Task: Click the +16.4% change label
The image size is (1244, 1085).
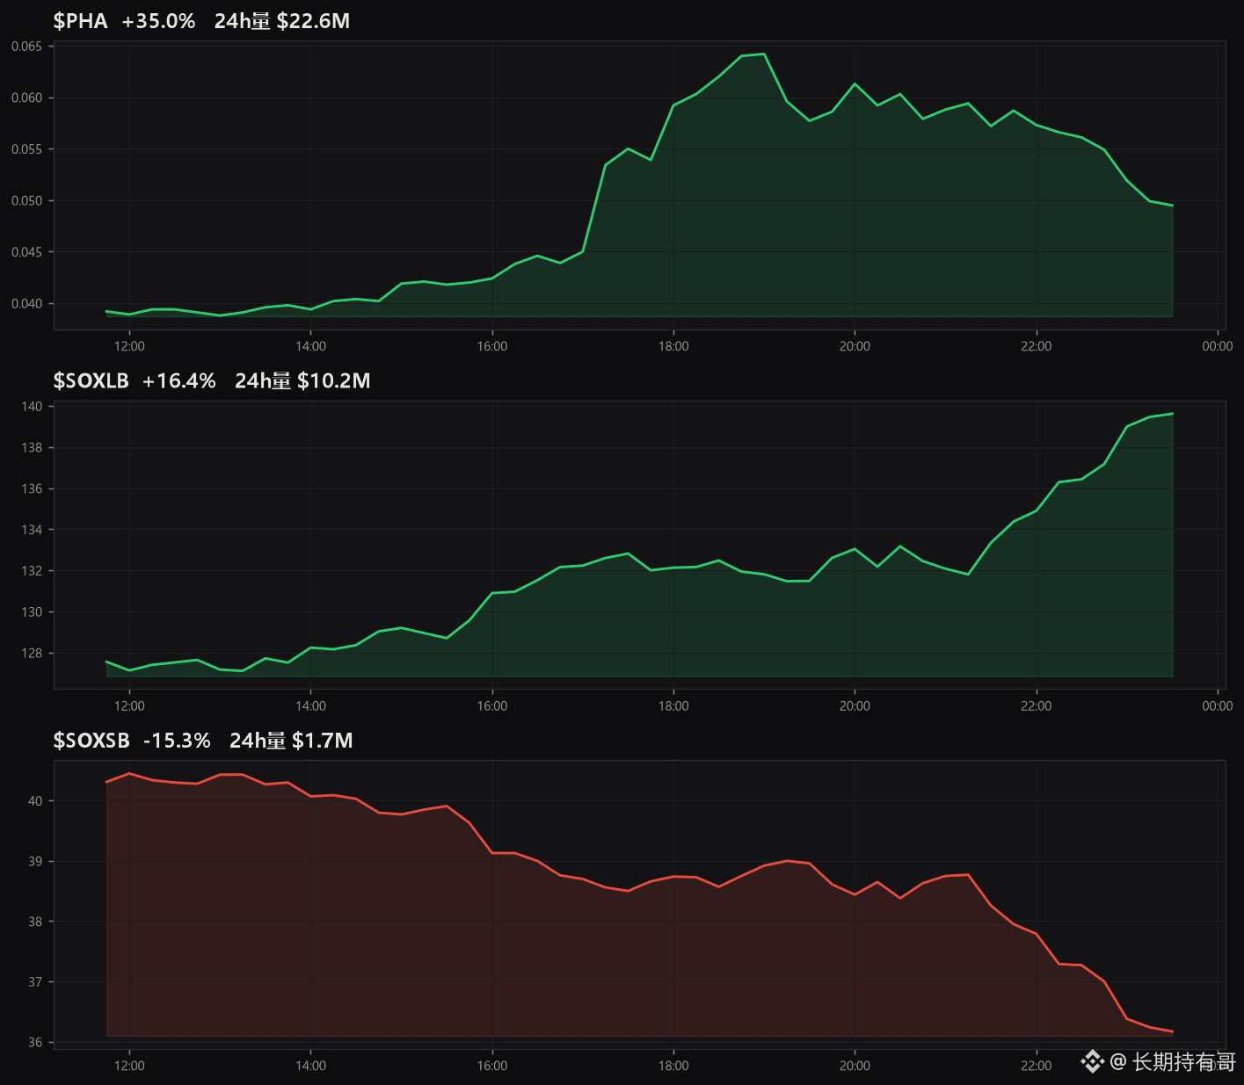Action: [179, 380]
